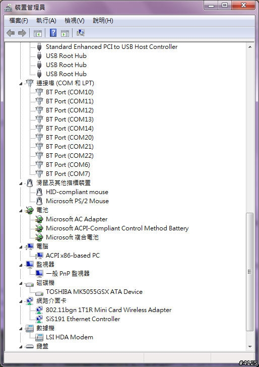259x367 pixels.
Task: Select the 電腦 category label
Action: point(42,246)
